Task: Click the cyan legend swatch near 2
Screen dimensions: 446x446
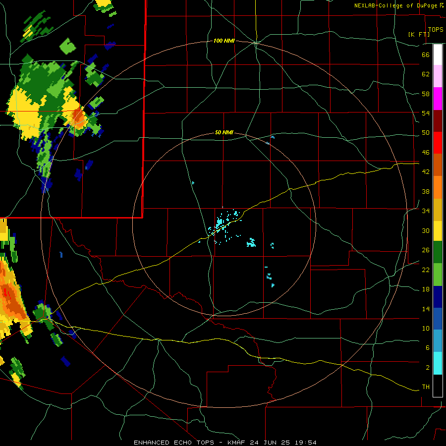Action: pyautogui.click(x=438, y=363)
